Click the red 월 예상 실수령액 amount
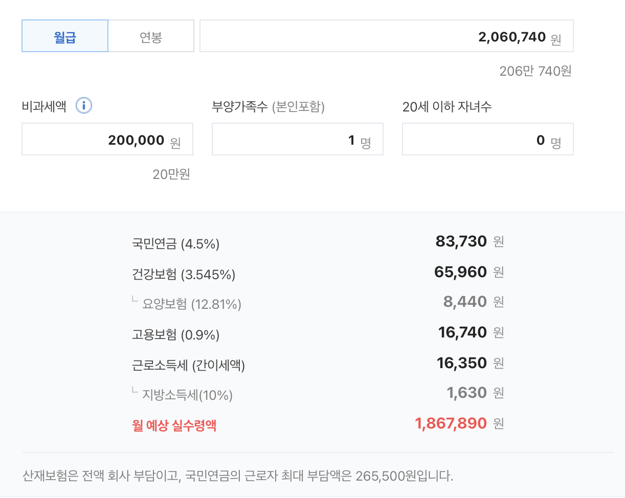625x498 pixels. (451, 423)
